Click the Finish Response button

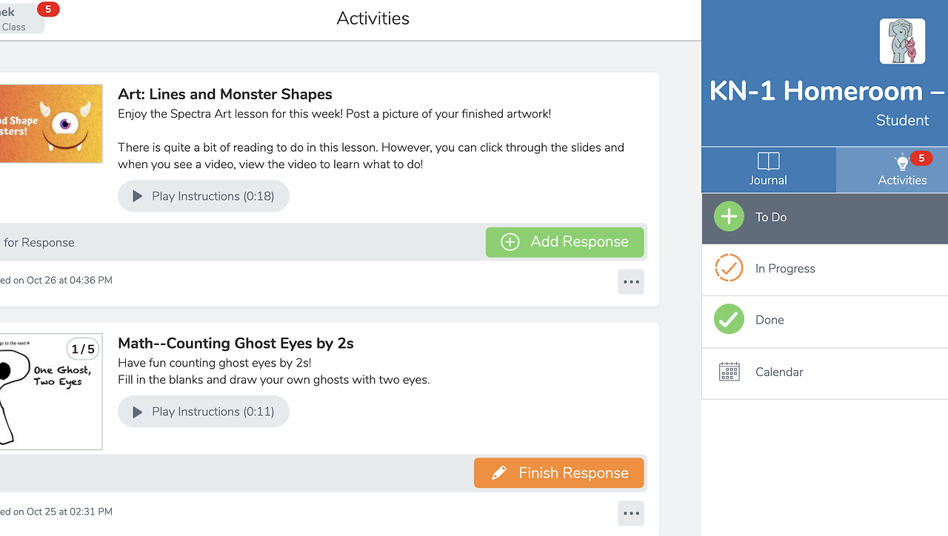pos(559,473)
